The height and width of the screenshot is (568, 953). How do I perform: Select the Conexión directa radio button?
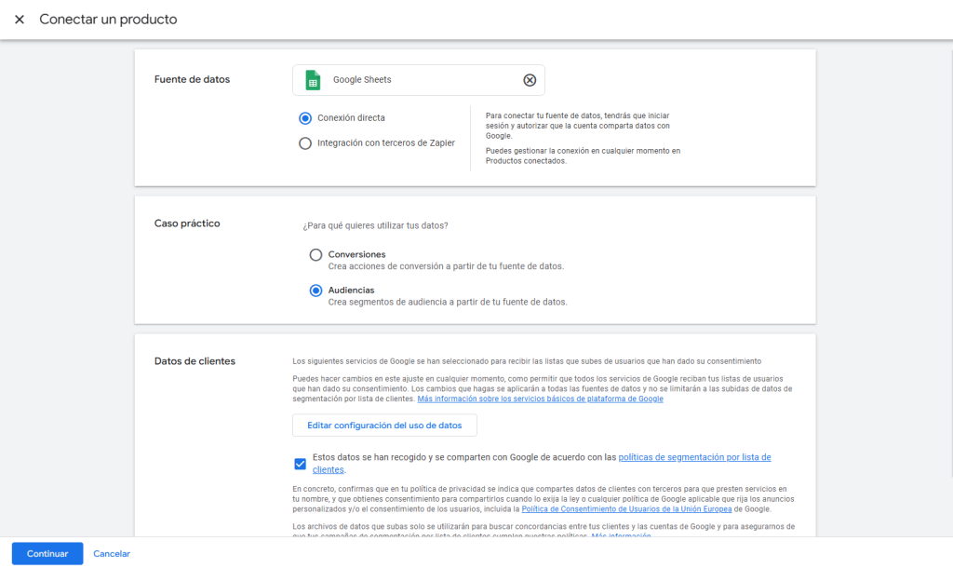(x=305, y=118)
